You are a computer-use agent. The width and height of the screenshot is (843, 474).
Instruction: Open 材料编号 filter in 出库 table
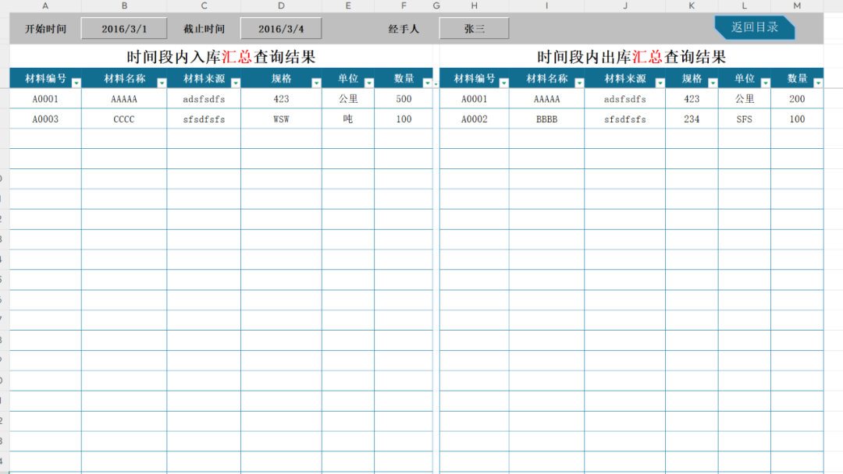(x=503, y=83)
